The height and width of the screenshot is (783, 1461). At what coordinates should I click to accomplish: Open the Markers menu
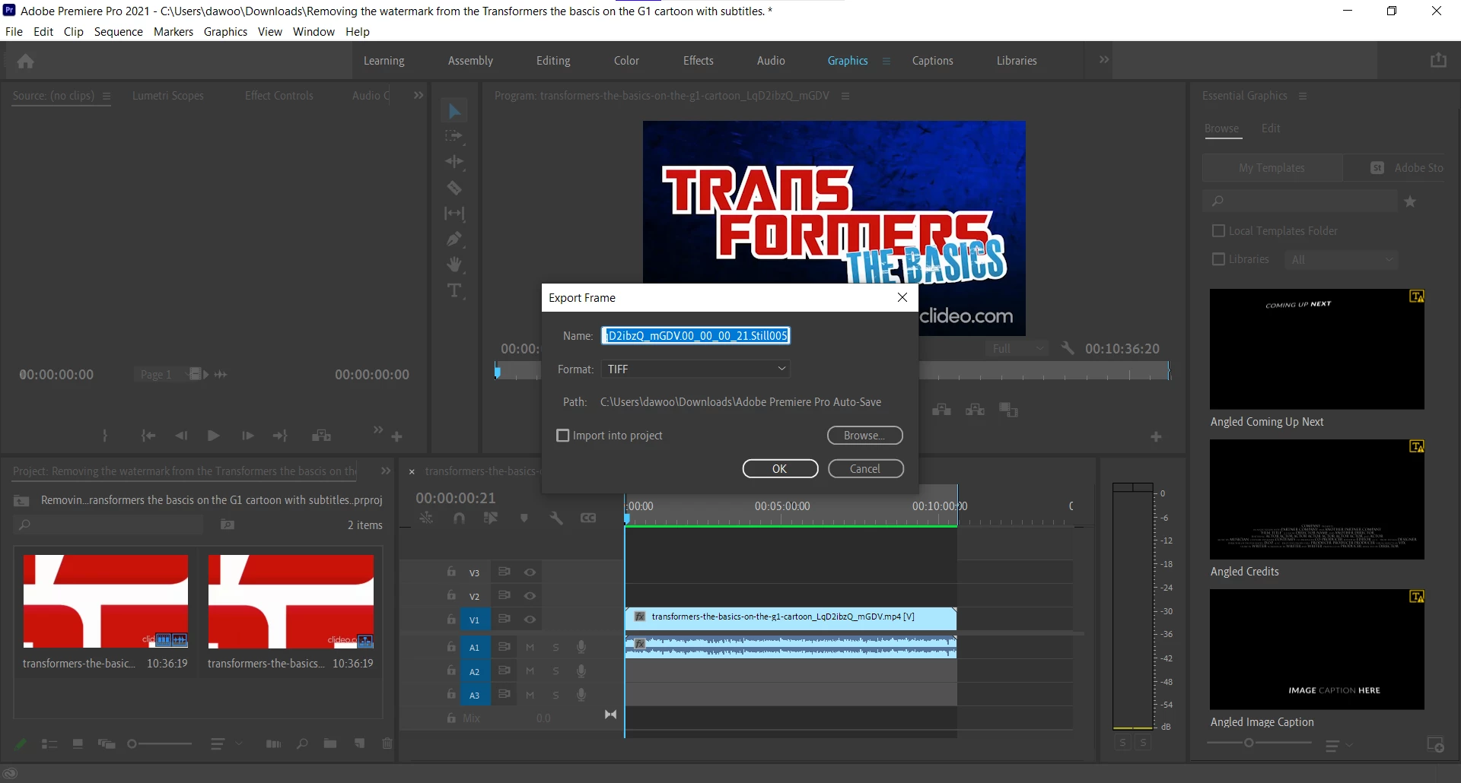[x=173, y=31]
